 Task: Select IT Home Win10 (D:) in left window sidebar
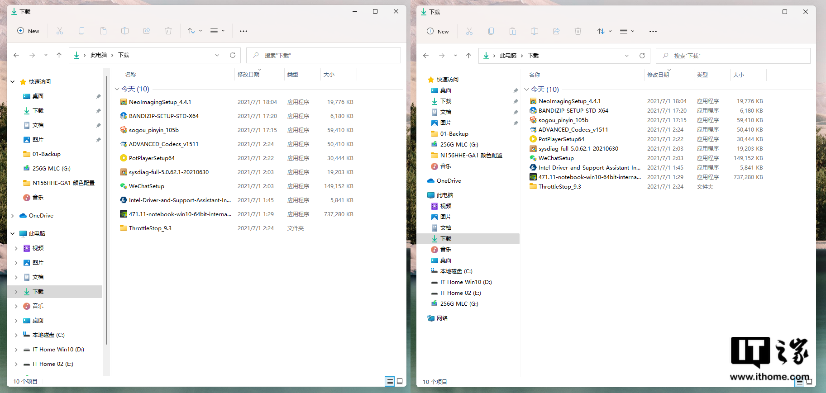point(58,350)
